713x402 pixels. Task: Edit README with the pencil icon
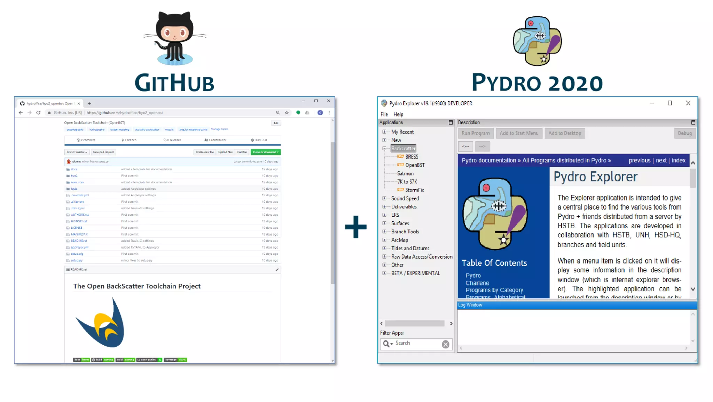point(277,270)
